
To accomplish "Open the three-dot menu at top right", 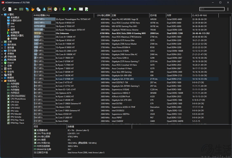I will (x=228, y=9).
